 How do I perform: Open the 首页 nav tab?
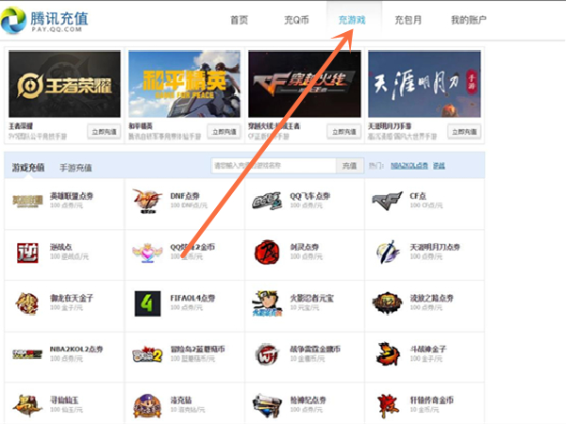pos(239,20)
